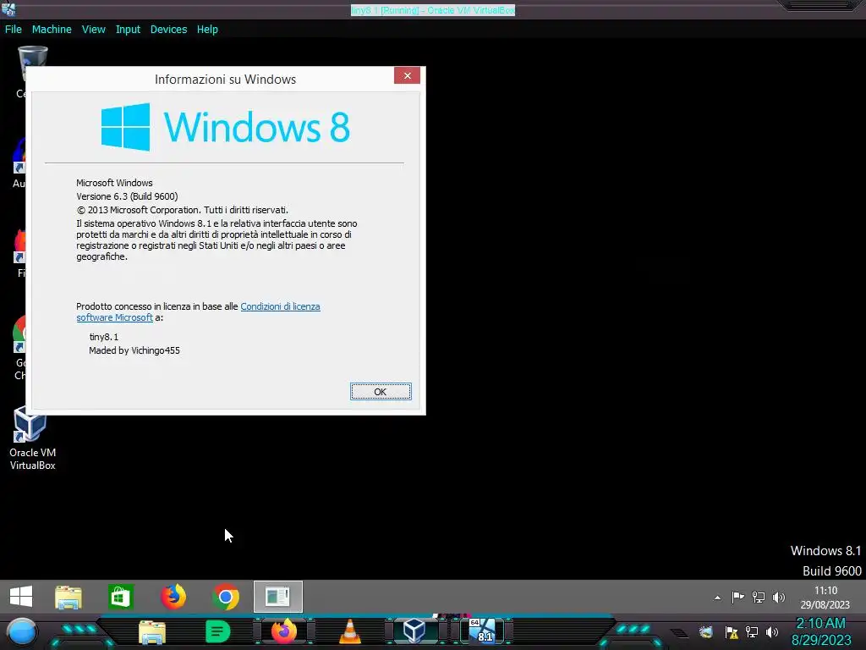Select the Recycle Bin desktop icon
The width and height of the screenshot is (866, 650).
click(x=32, y=62)
